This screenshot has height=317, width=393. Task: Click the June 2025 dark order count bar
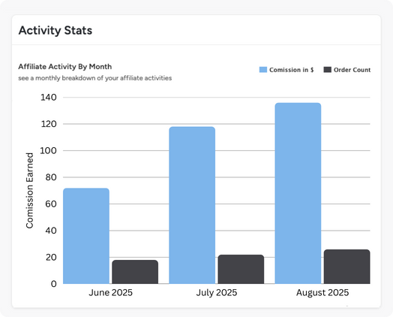[x=135, y=272]
